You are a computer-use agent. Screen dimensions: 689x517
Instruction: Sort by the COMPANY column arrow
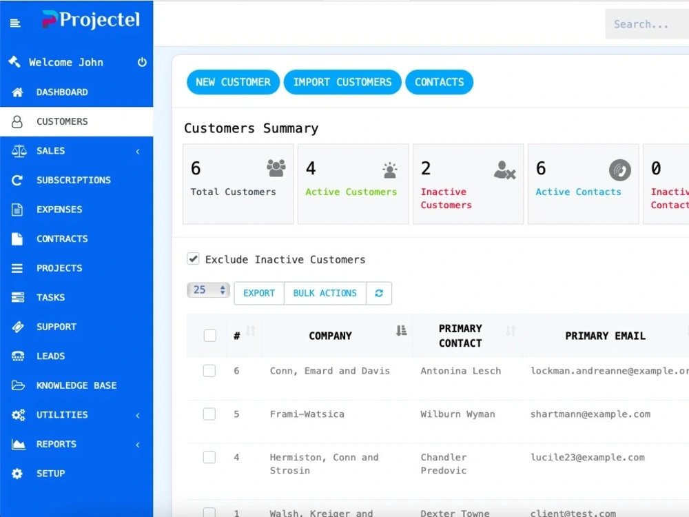(x=401, y=331)
